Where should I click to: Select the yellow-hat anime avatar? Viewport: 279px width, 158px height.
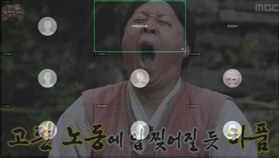click(47, 130)
